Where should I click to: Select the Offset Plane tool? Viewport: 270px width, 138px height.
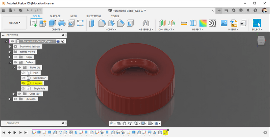[x=162, y=23]
